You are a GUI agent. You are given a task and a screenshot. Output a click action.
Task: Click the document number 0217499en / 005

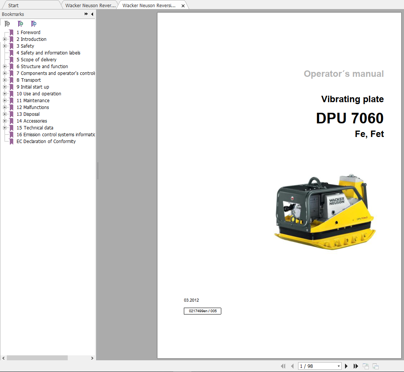(202, 311)
